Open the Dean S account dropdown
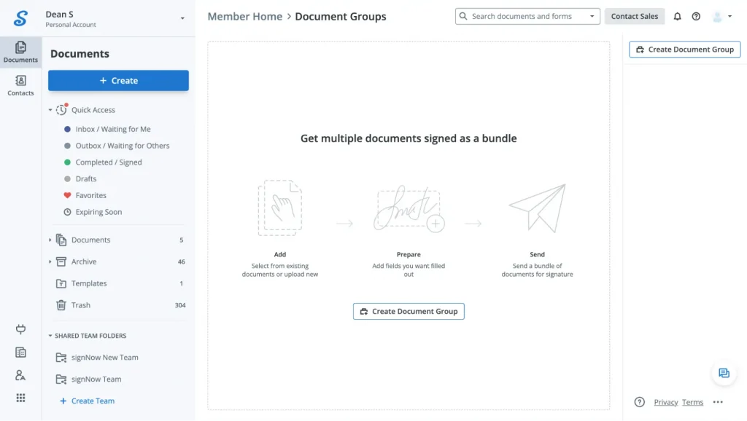 coord(182,18)
